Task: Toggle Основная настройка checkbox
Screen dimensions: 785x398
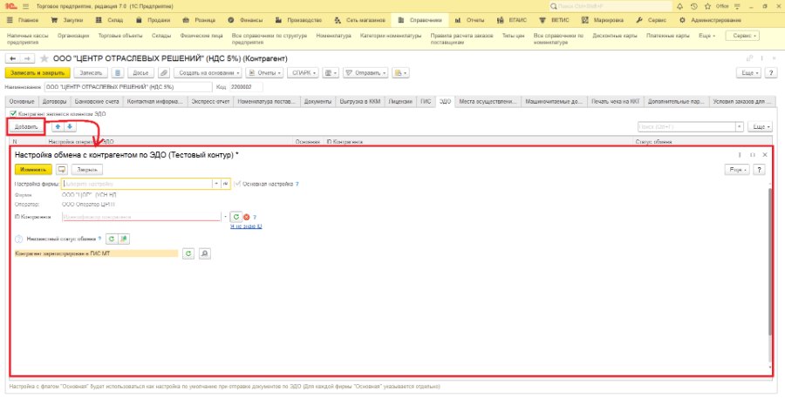Action: (x=237, y=184)
